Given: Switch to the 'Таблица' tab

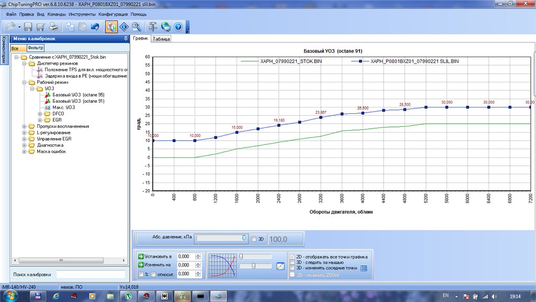Looking at the screenshot, I should pyautogui.click(x=161, y=39).
